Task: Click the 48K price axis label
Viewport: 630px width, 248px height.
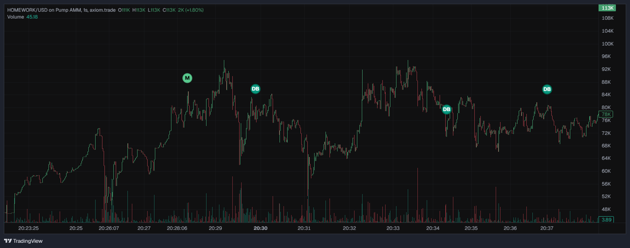Action: pyautogui.click(x=607, y=209)
